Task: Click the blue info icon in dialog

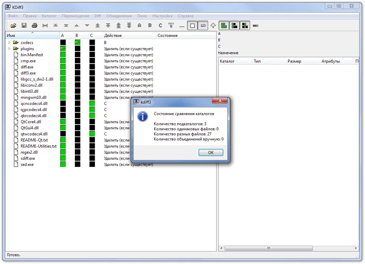Action: [142, 116]
